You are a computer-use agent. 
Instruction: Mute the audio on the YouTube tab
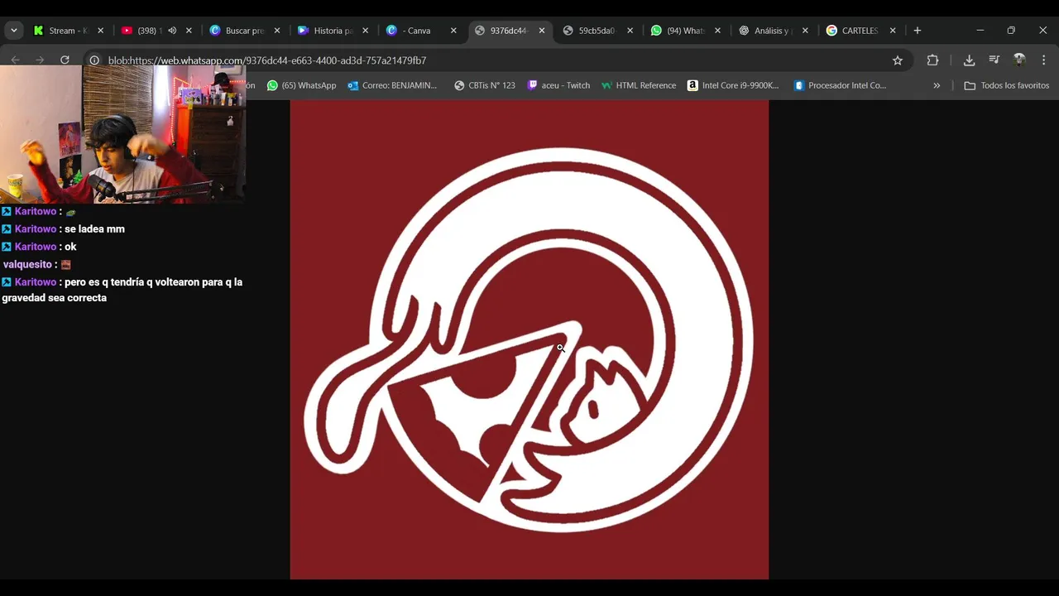[x=172, y=31]
